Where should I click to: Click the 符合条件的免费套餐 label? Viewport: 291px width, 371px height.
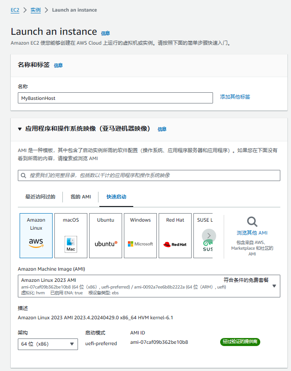pyautogui.click(x=246, y=280)
